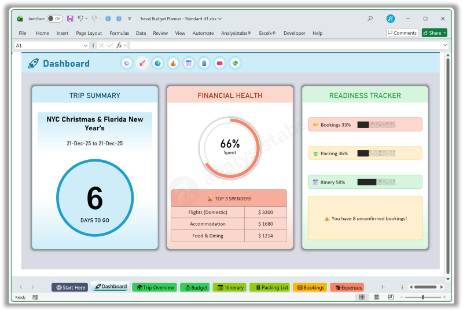Switch to the Start Here sheet tab

[x=70, y=287]
